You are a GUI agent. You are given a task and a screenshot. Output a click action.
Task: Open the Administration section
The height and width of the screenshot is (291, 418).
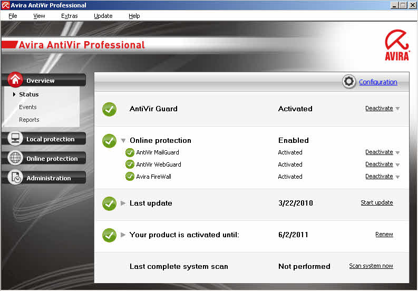48,178
